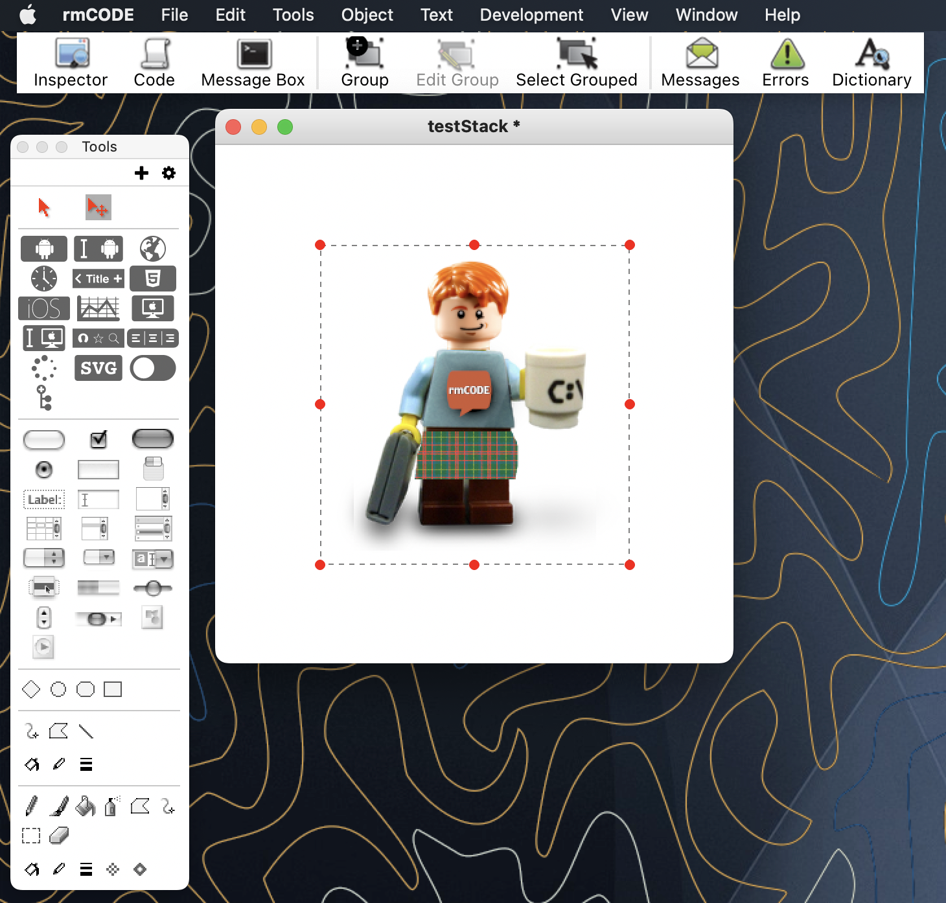Choose the scrolling field control

153,499
